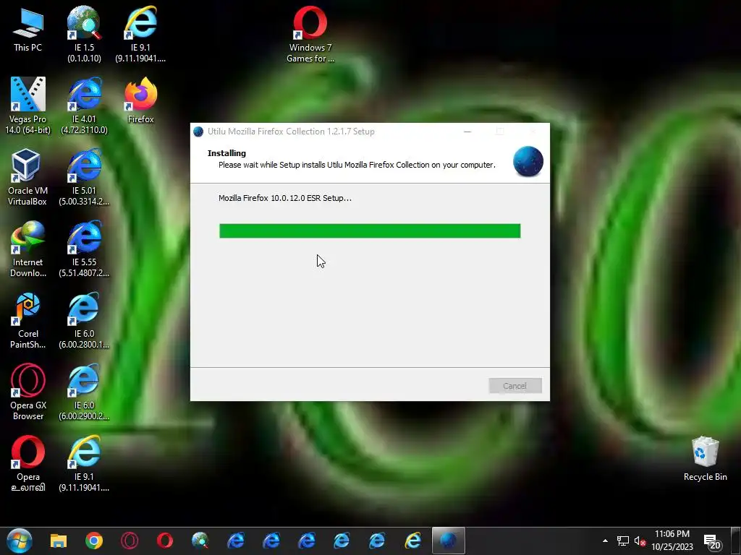
Task: Open File Explorer from the taskbar
Action: pyautogui.click(x=59, y=541)
